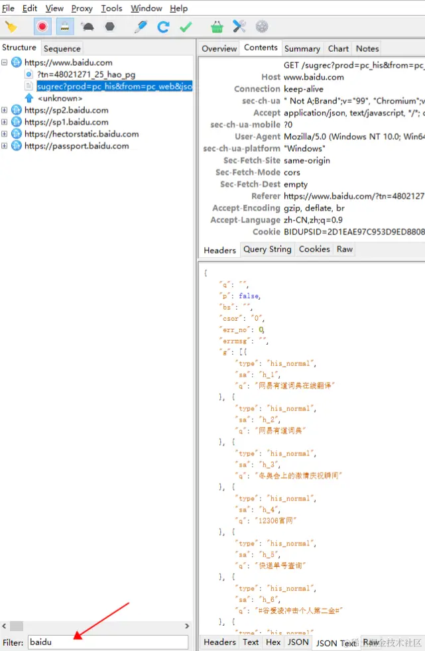Open the Cookies tab

[x=314, y=249]
